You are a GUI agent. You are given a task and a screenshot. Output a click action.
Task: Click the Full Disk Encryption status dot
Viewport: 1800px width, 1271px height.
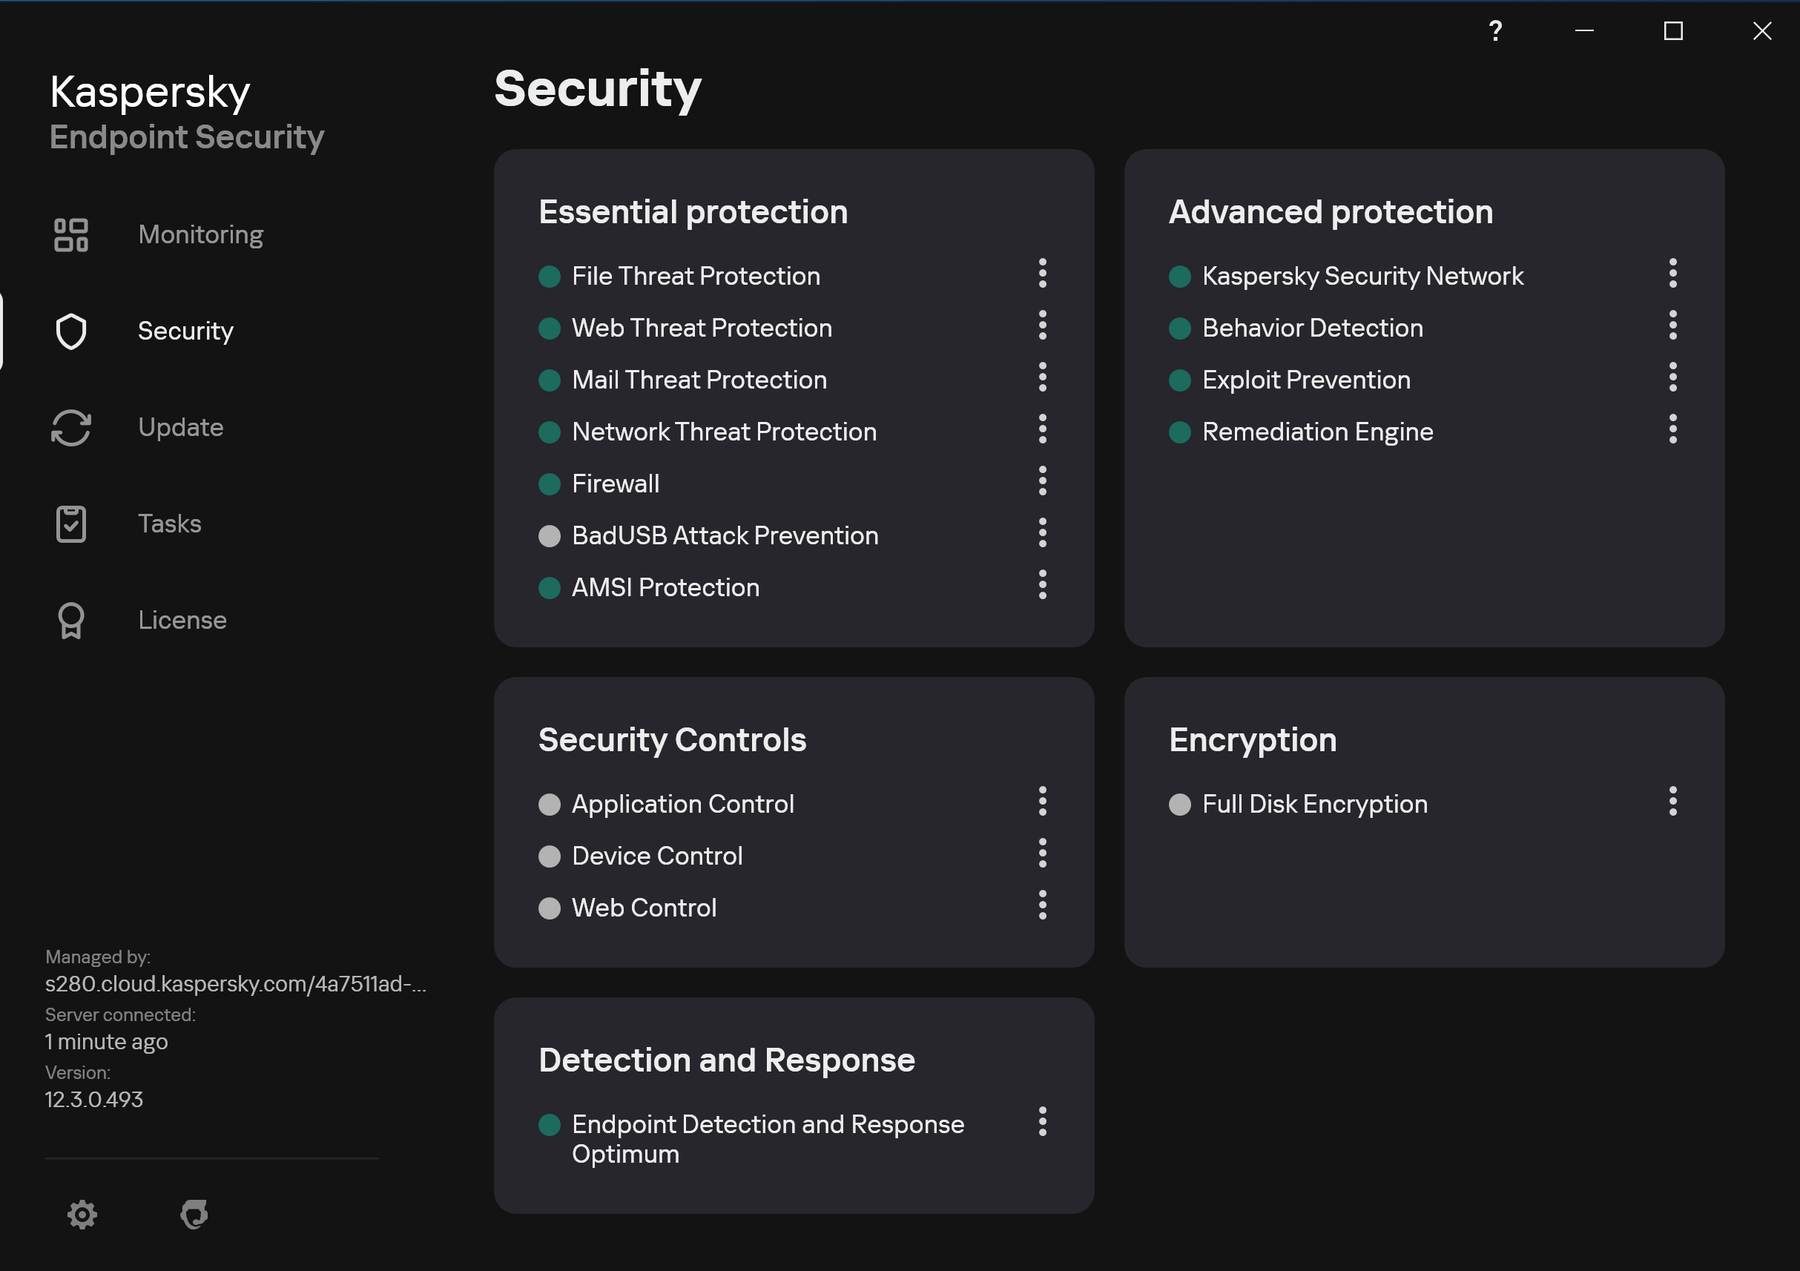click(x=1179, y=805)
